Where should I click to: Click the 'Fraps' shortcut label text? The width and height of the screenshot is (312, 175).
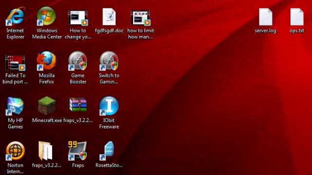(78, 165)
